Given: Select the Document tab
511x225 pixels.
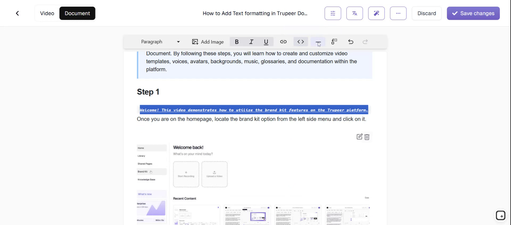Looking at the screenshot, I should click(x=77, y=13).
